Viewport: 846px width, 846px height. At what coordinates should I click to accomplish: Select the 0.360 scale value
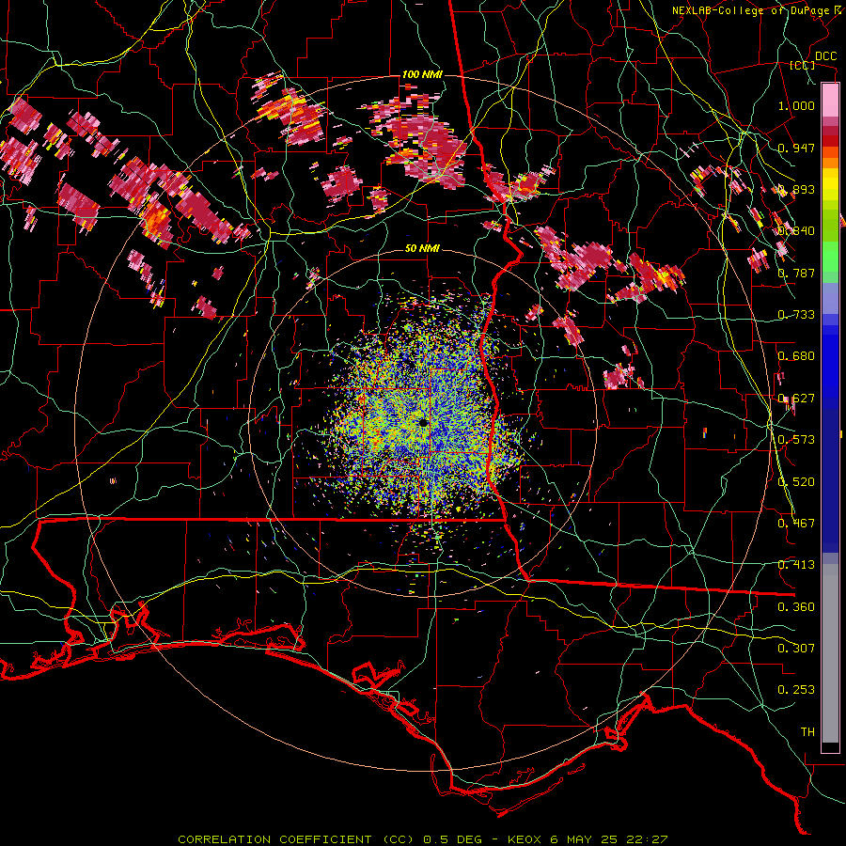point(796,607)
